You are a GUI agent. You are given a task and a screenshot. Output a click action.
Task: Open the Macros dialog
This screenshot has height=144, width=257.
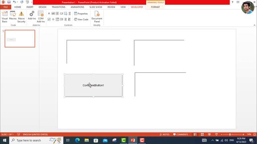tap(13, 16)
